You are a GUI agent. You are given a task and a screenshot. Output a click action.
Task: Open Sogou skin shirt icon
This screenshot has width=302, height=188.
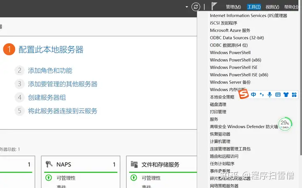pos(286,94)
